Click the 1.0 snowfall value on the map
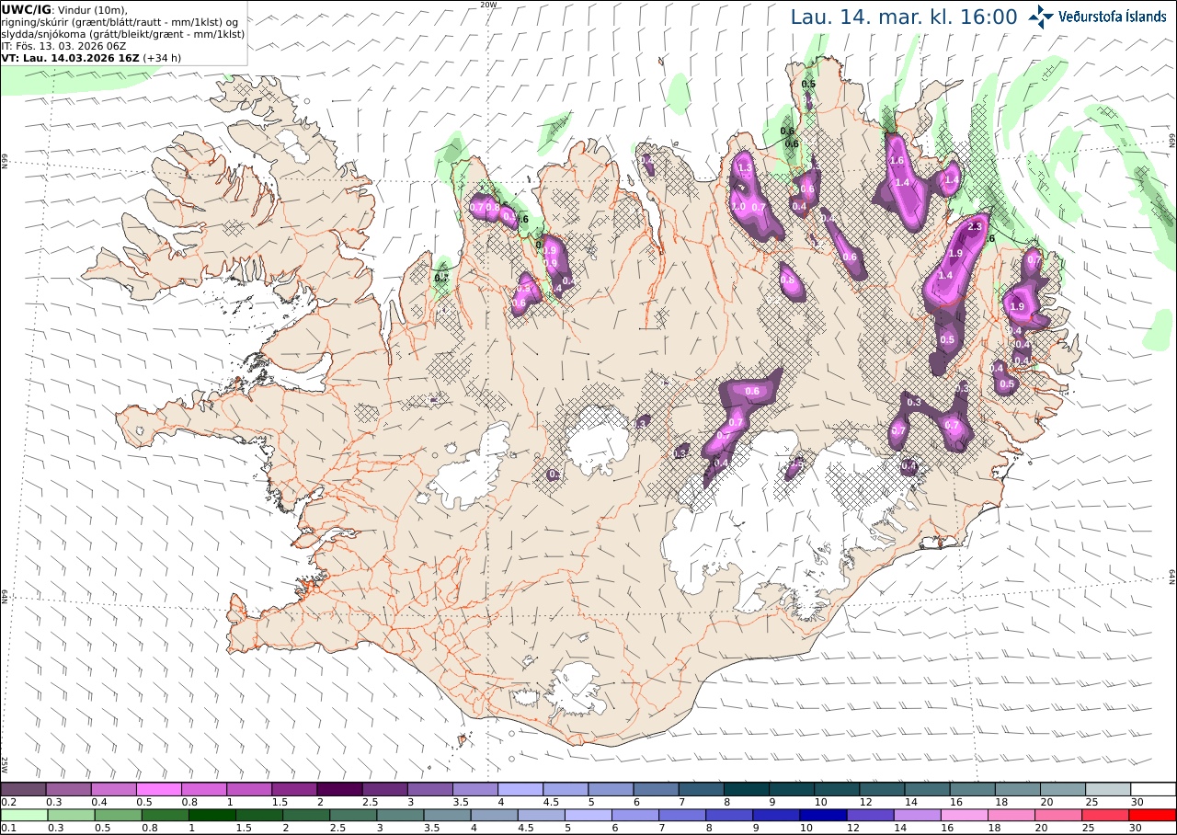Image resolution: width=1177 pixels, height=835 pixels. click(x=738, y=207)
